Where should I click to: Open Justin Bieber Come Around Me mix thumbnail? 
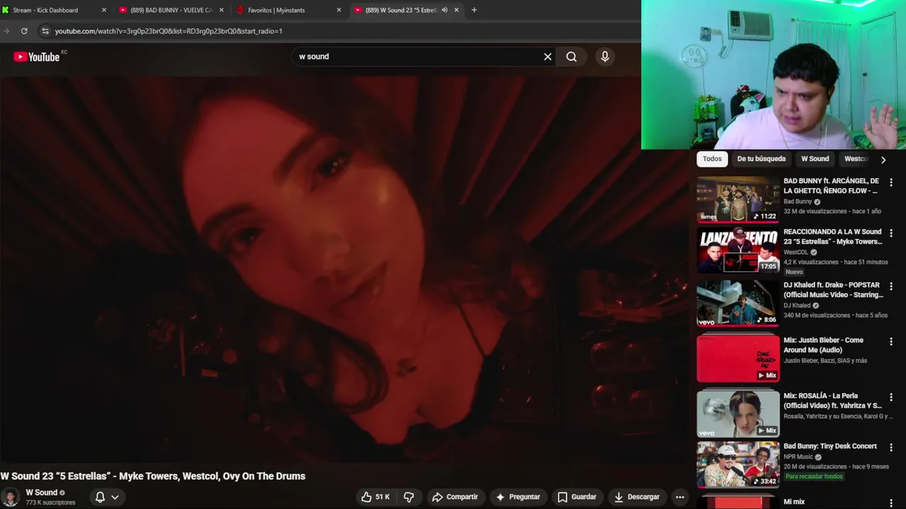(x=738, y=358)
